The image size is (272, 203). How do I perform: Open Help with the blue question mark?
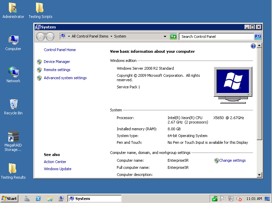pos(253,46)
